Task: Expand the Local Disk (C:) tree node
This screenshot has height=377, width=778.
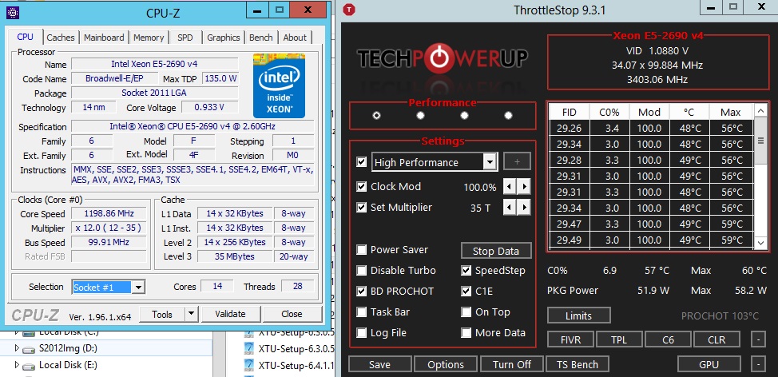Action: point(16,331)
